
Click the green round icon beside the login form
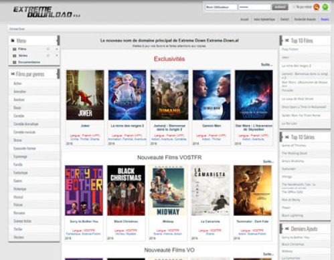pyautogui.click(x=325, y=7)
